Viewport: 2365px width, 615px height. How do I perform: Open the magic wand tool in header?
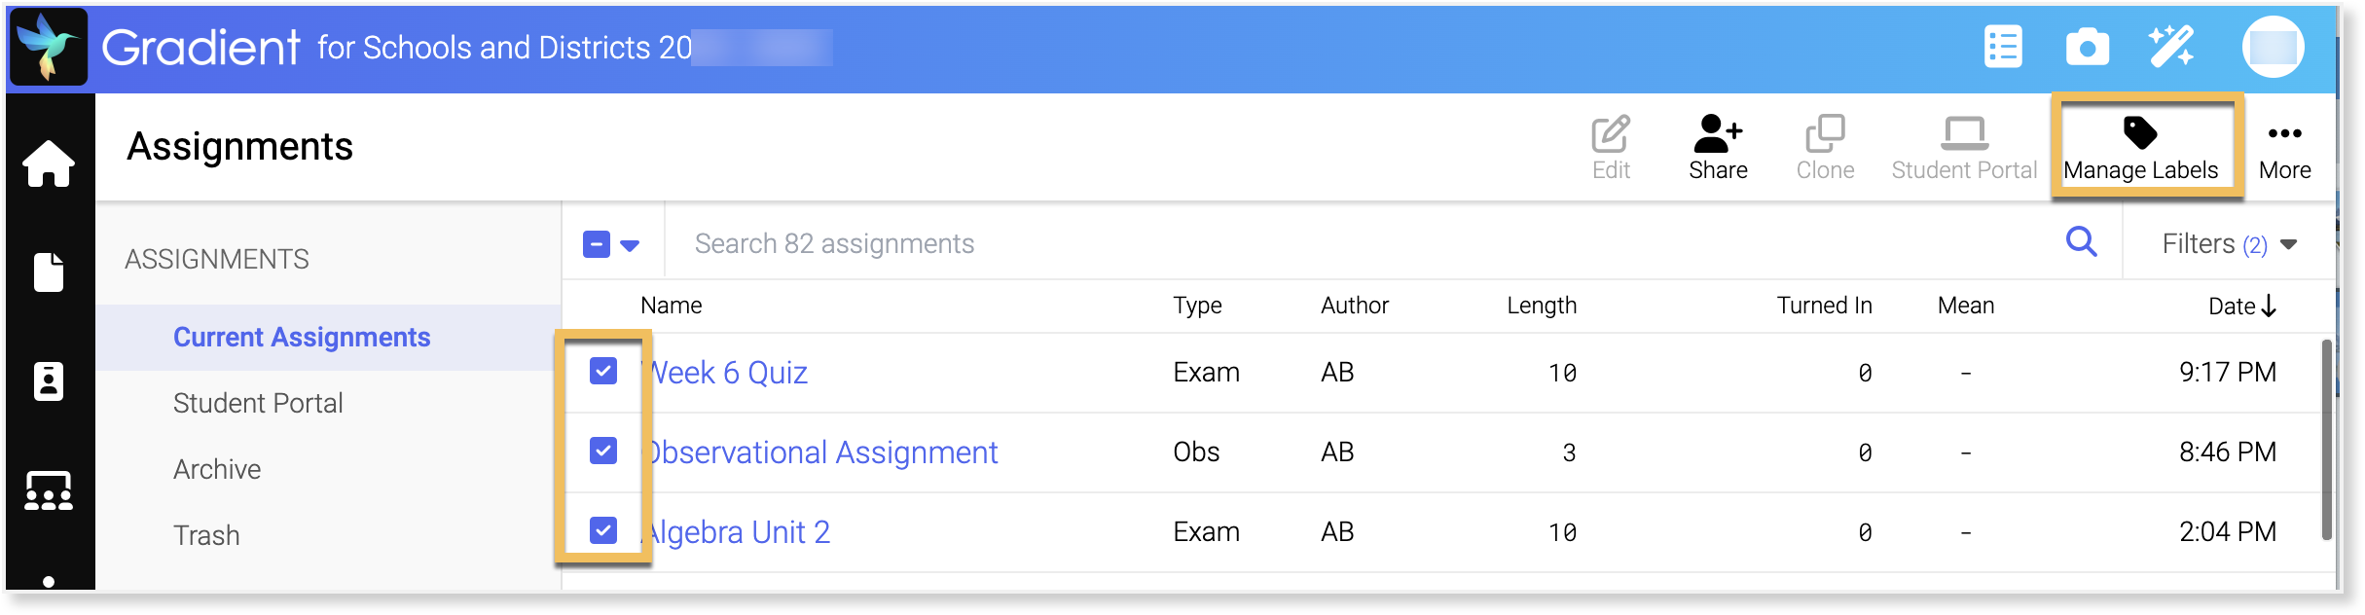[x=2170, y=48]
